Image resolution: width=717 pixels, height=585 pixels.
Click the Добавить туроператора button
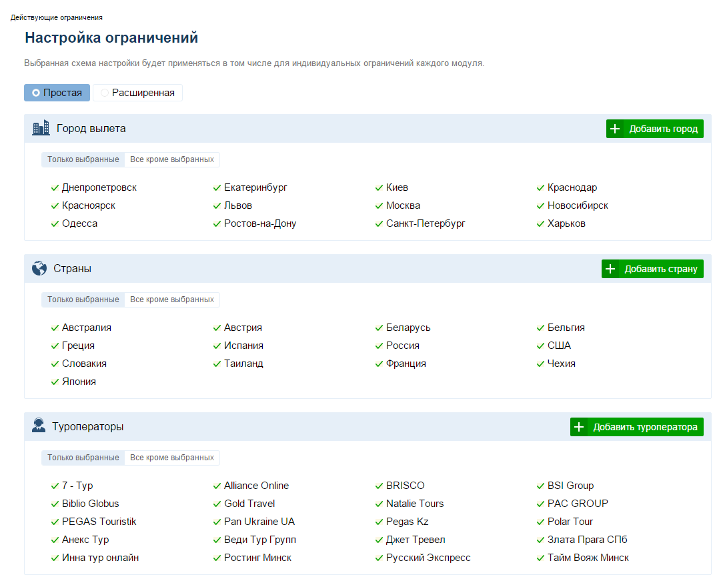tap(636, 427)
